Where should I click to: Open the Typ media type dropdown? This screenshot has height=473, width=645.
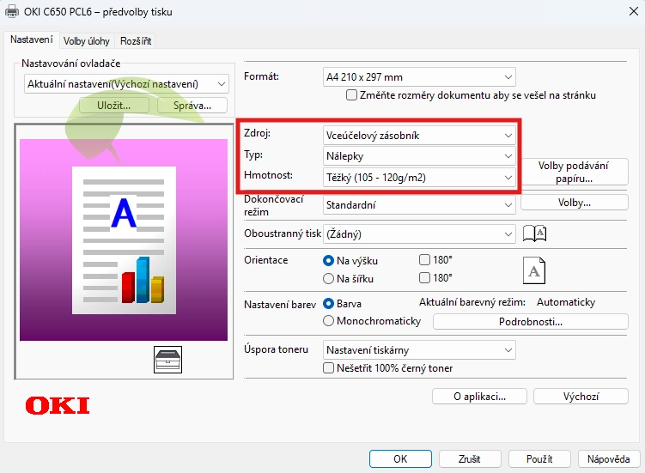coord(419,156)
